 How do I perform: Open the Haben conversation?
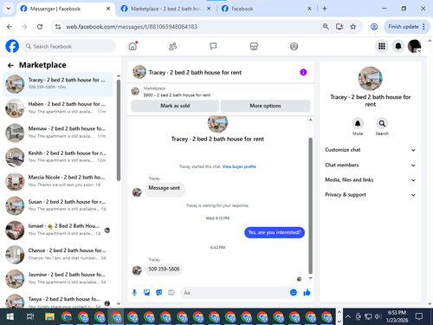[58, 108]
